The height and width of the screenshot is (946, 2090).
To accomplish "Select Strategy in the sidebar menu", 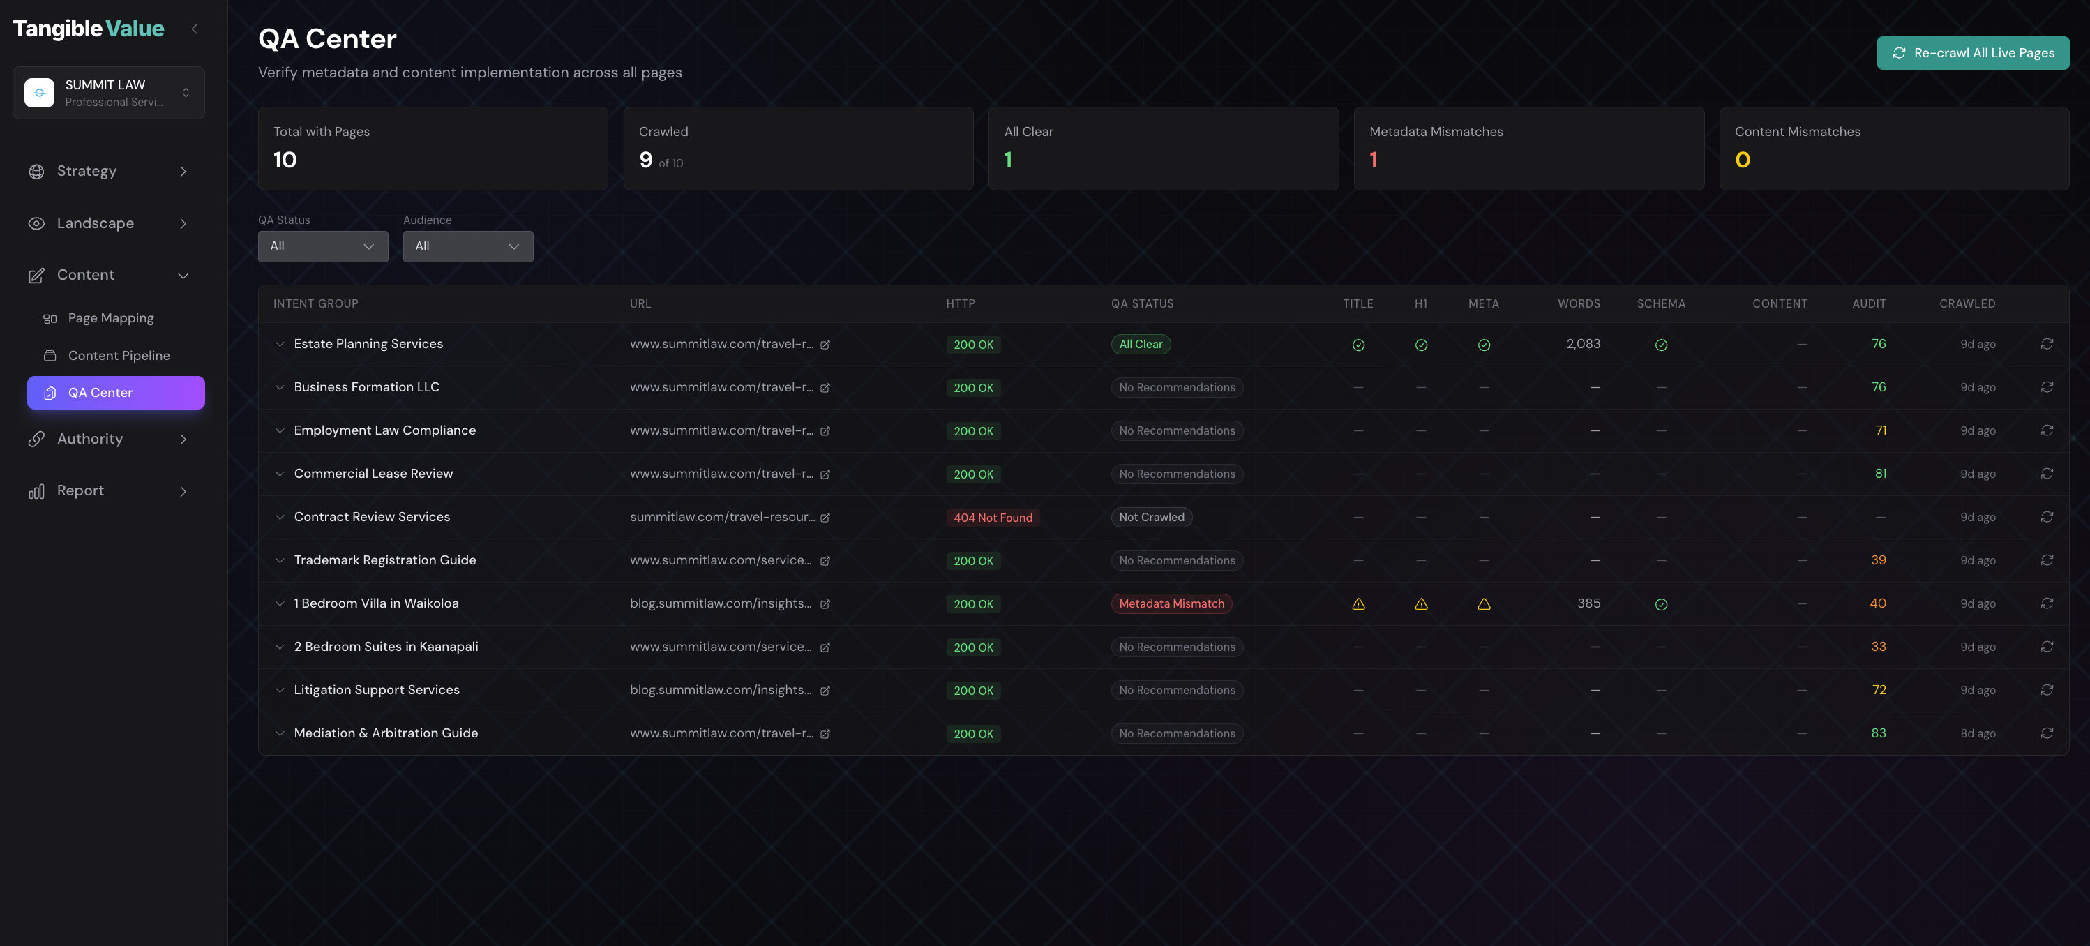I will click(x=85, y=170).
